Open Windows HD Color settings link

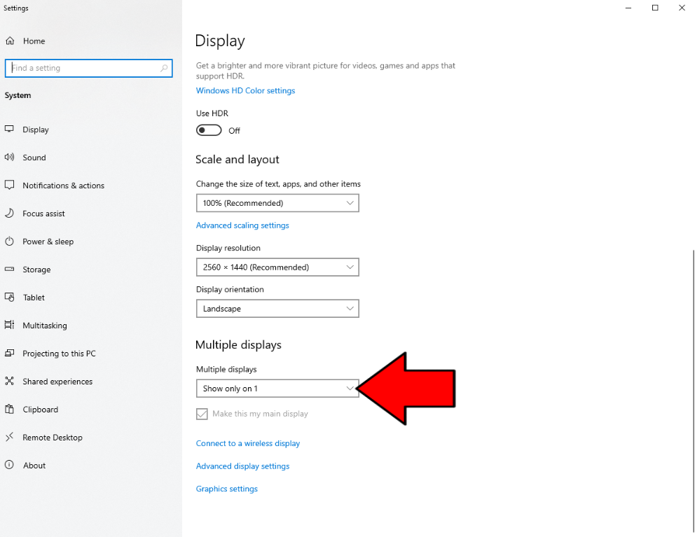point(245,90)
